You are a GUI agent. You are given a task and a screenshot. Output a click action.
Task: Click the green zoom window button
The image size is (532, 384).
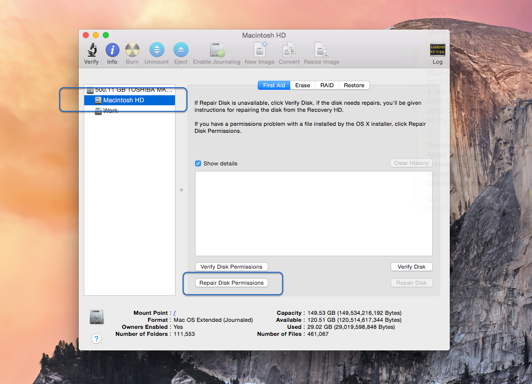click(x=106, y=35)
